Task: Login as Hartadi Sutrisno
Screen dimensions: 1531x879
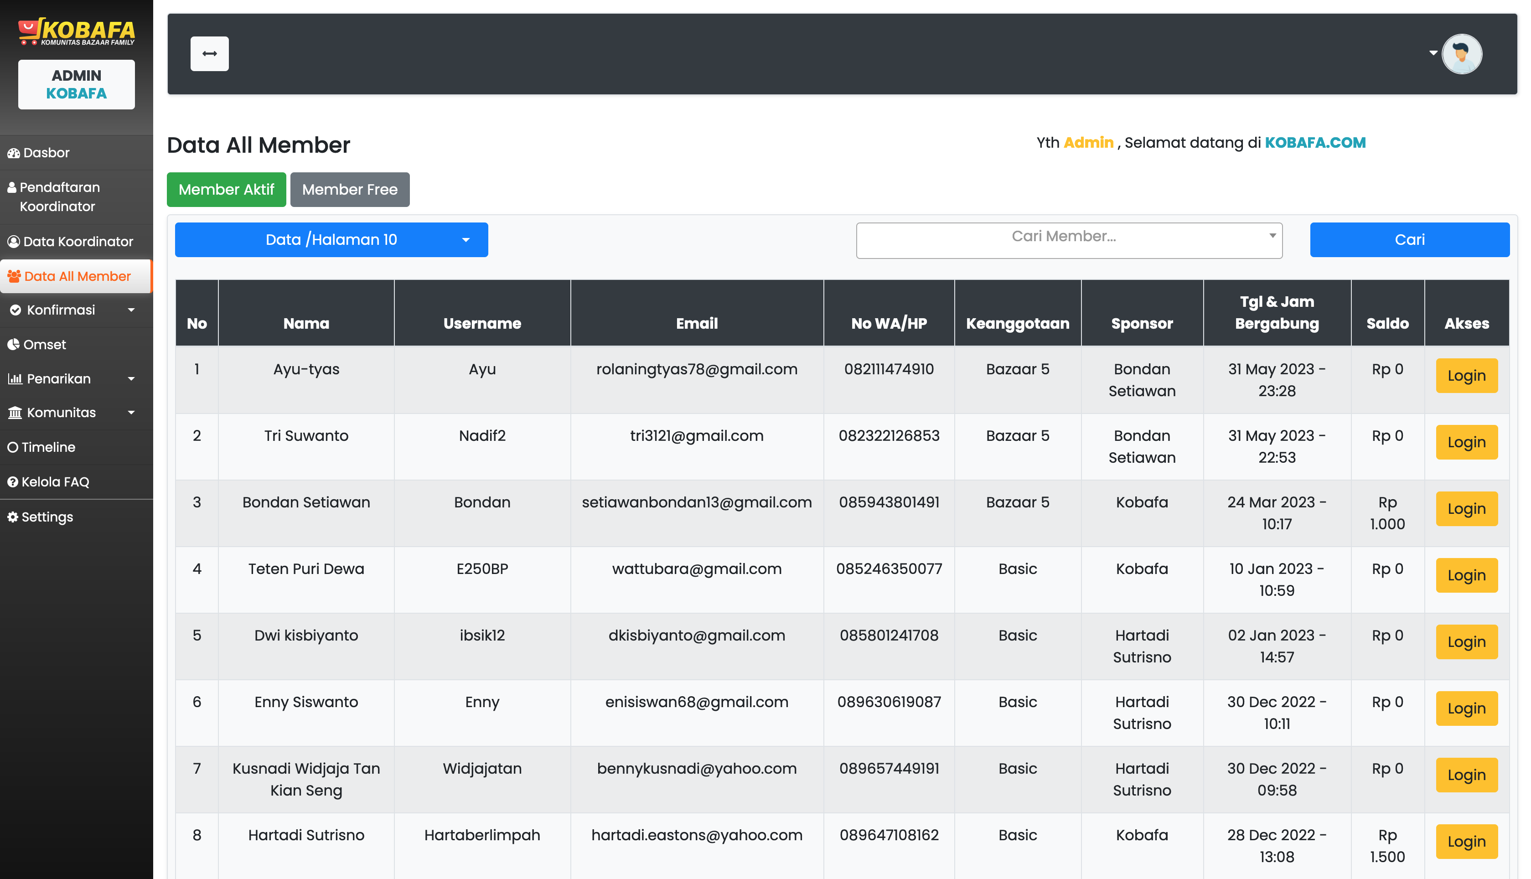Action: pyautogui.click(x=1466, y=842)
